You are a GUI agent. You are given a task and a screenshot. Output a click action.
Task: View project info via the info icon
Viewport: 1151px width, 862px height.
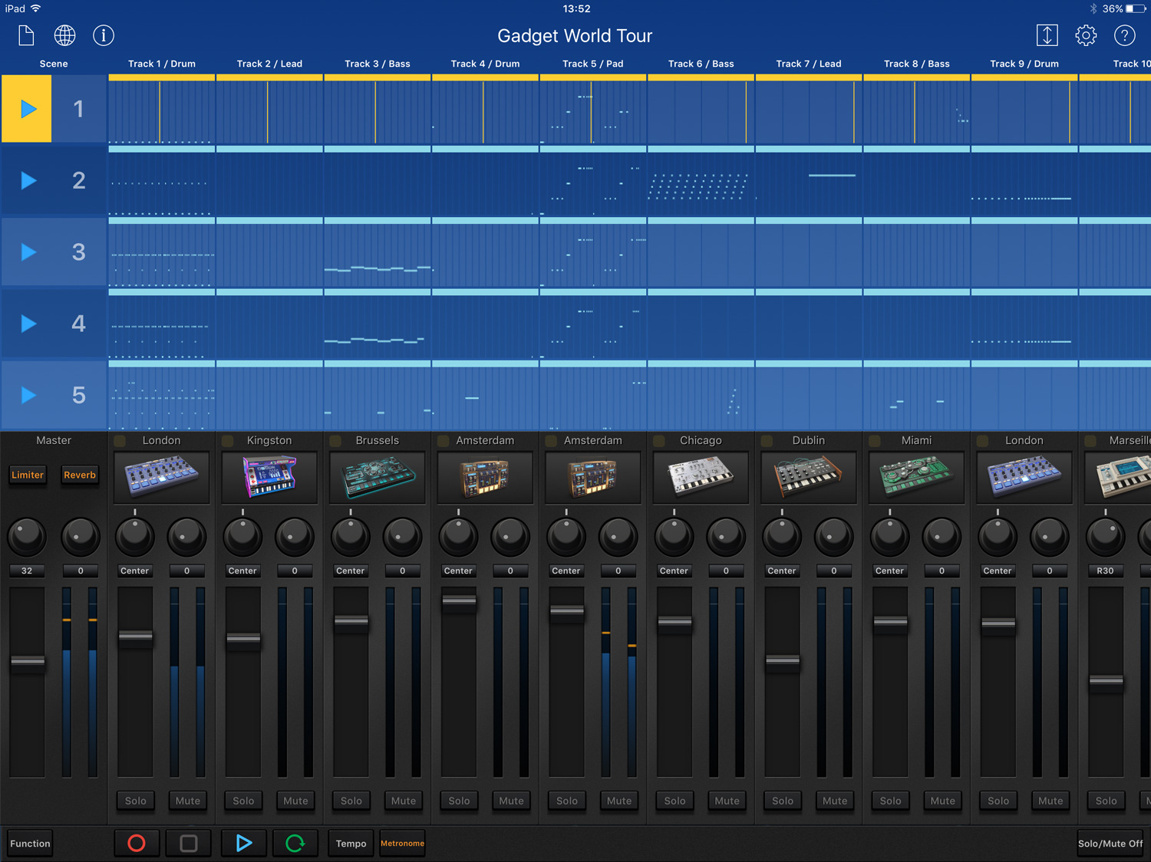pyautogui.click(x=104, y=35)
